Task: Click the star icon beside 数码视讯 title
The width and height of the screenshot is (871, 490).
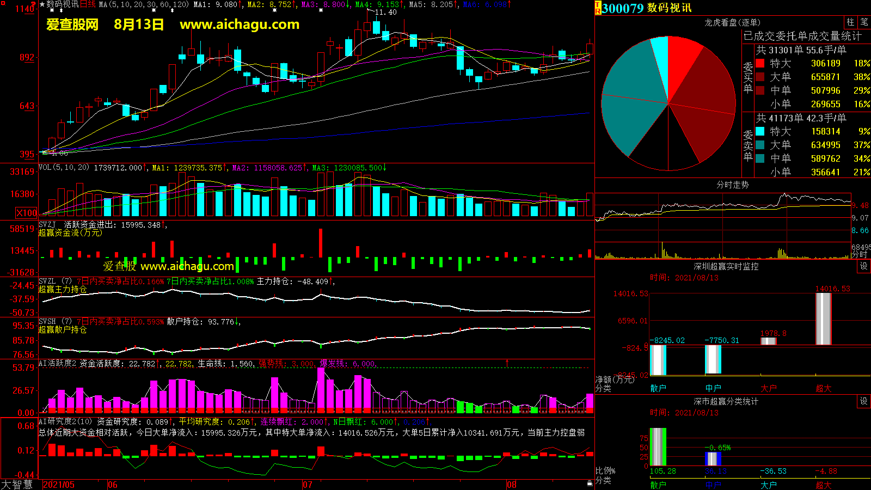Action: 42,4
